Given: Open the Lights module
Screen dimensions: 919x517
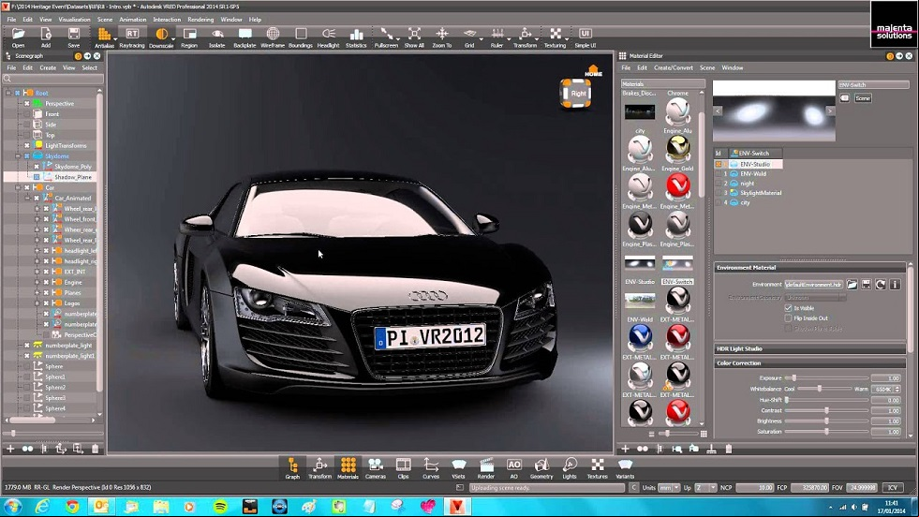Looking at the screenshot, I should point(569,468).
